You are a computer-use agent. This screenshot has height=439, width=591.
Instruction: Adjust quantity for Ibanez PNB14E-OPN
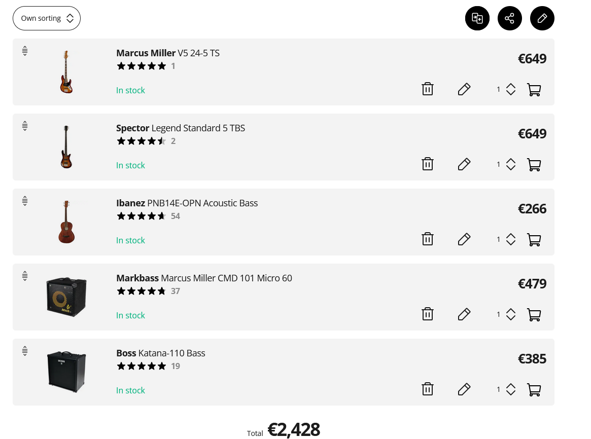coord(506,239)
